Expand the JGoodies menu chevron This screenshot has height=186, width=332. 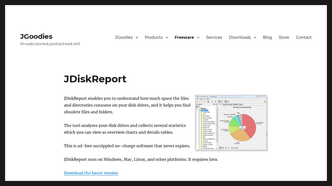pos(137,37)
